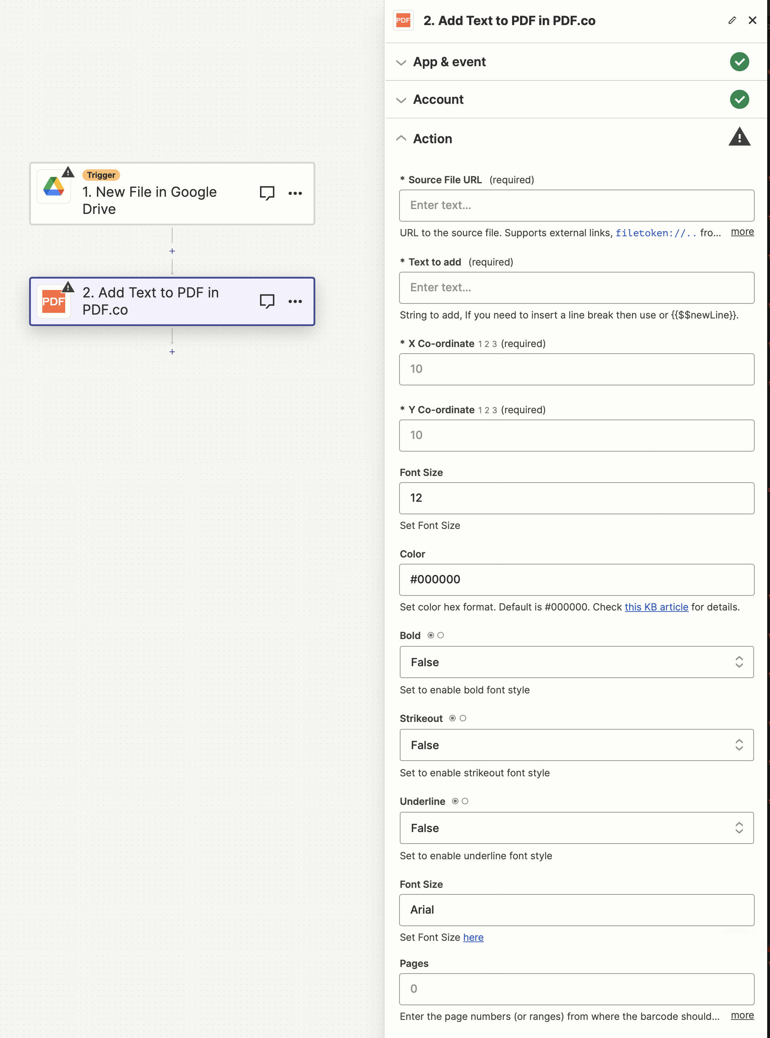The height and width of the screenshot is (1038, 770).
Task: Add a step between trigger and action
Action: pos(172,251)
